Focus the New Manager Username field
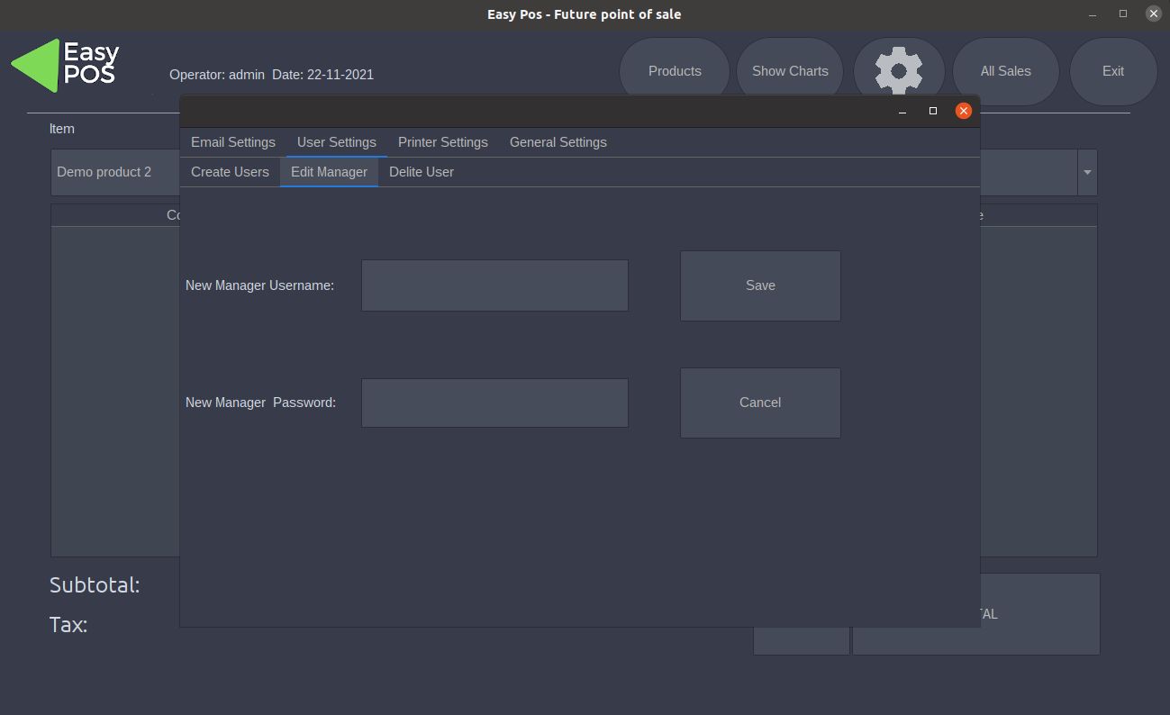This screenshot has width=1170, height=715. click(x=494, y=285)
